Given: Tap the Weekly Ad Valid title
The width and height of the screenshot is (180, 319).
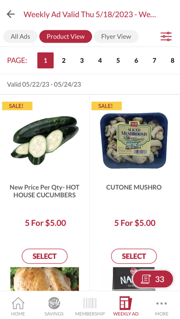Looking at the screenshot, I should [90, 15].
